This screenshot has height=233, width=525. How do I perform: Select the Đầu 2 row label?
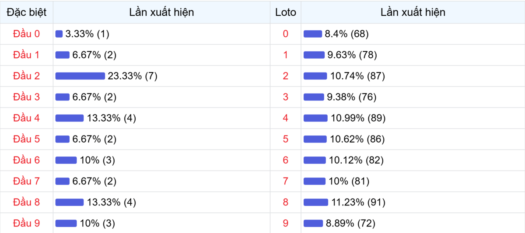[x=26, y=76]
